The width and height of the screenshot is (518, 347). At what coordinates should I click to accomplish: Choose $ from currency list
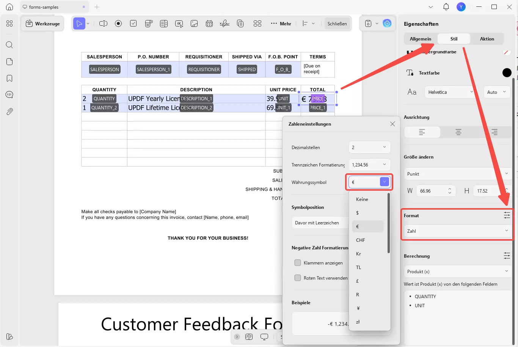coord(368,213)
